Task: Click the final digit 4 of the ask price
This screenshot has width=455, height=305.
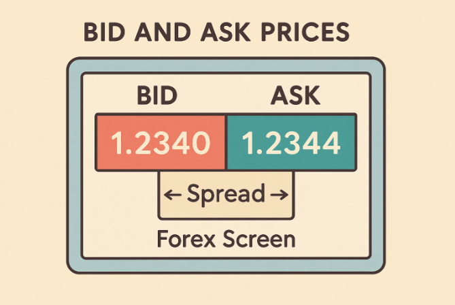Action: pyautogui.click(x=331, y=143)
